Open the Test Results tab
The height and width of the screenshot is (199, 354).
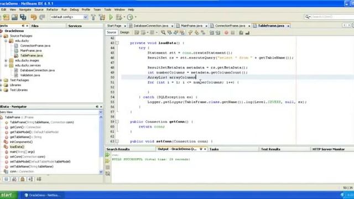click(x=270, y=149)
